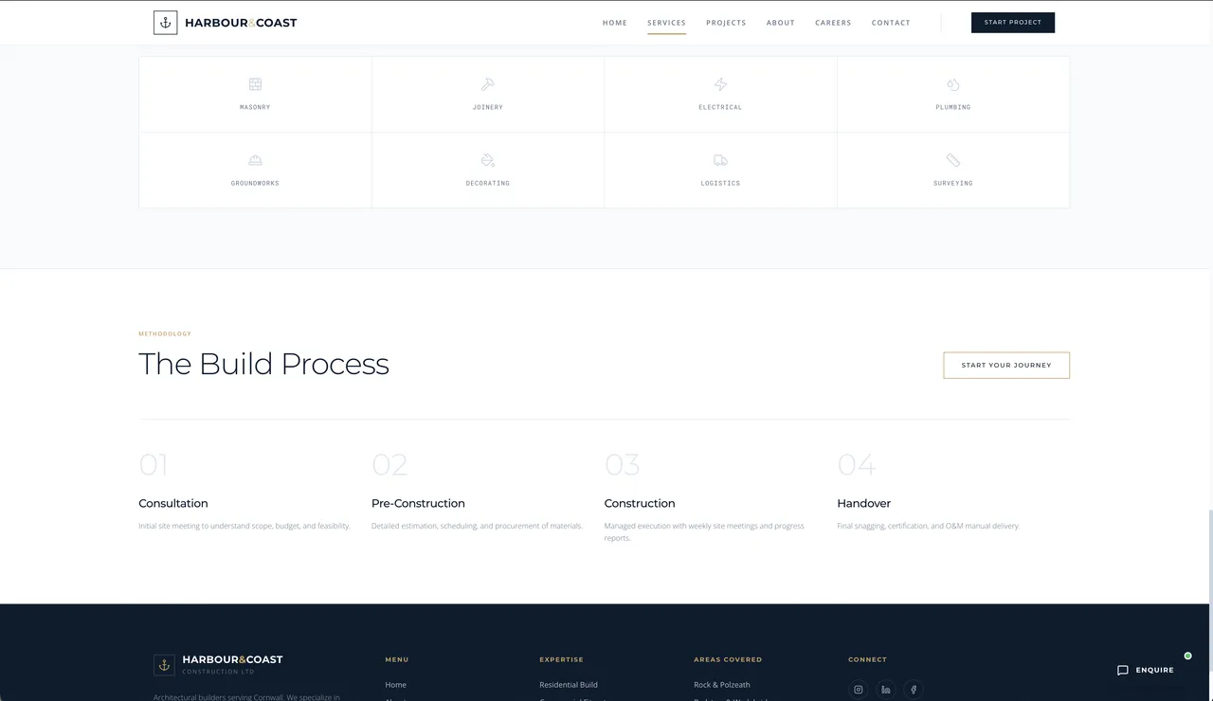Screen dimensions: 1213x701
Task: Click the Masonry brick icon
Action: [x=255, y=84]
